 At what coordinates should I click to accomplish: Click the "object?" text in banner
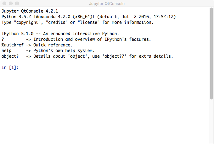tap(10, 56)
